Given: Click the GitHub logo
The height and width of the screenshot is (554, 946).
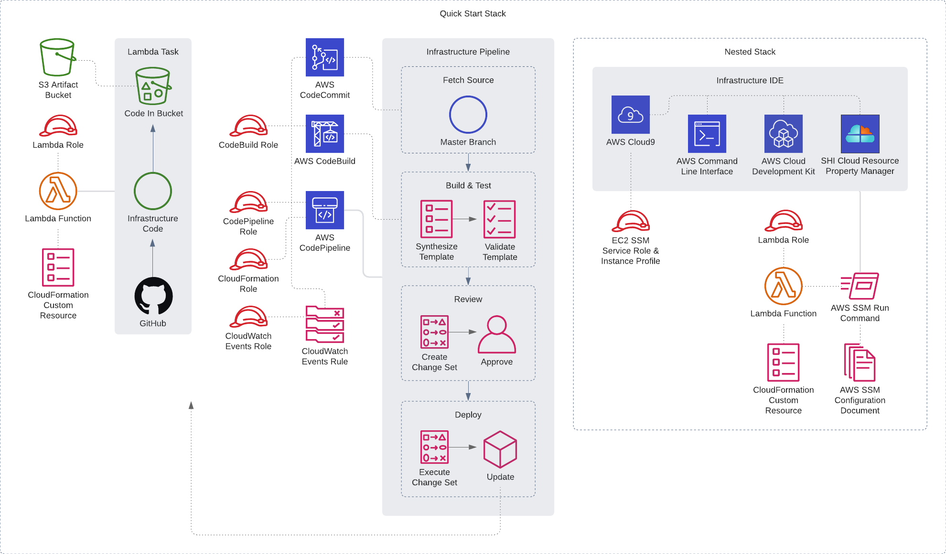Looking at the screenshot, I should pyautogui.click(x=153, y=296).
